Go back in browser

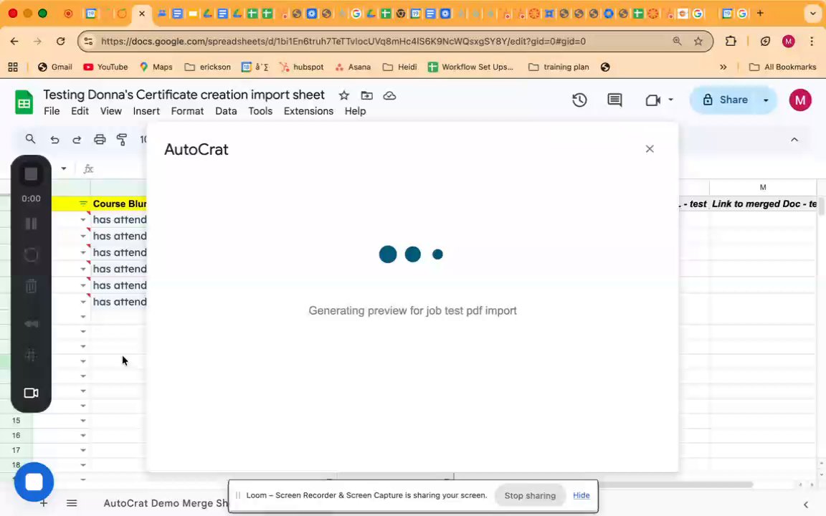(x=14, y=41)
